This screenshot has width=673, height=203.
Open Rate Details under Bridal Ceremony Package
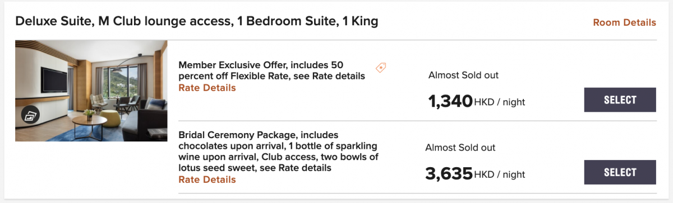pyautogui.click(x=207, y=180)
